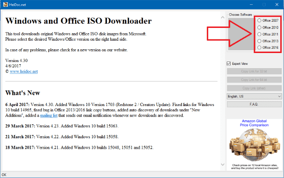Viewport: 284px width, 178px height.
Task: Click the '4/6/2017' date text
Action: pyautogui.click(x=13, y=66)
